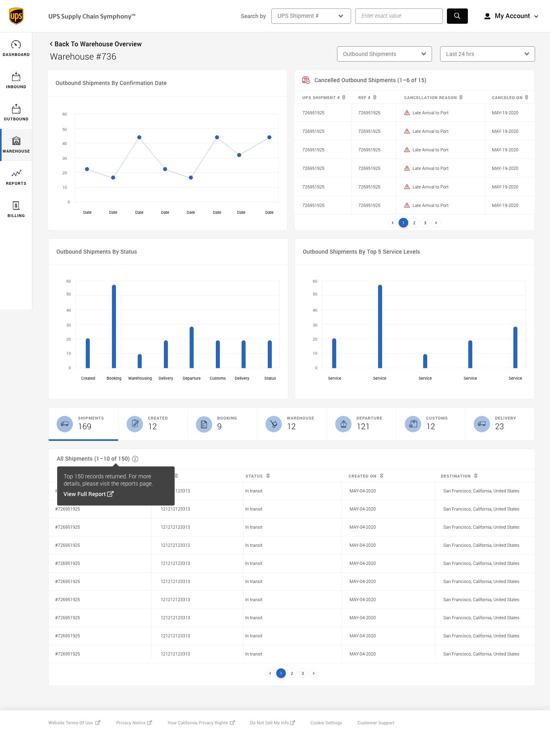Viewport: 550px width, 734px height.
Task: Open the Dashboard sidebar item
Action: pos(16,48)
